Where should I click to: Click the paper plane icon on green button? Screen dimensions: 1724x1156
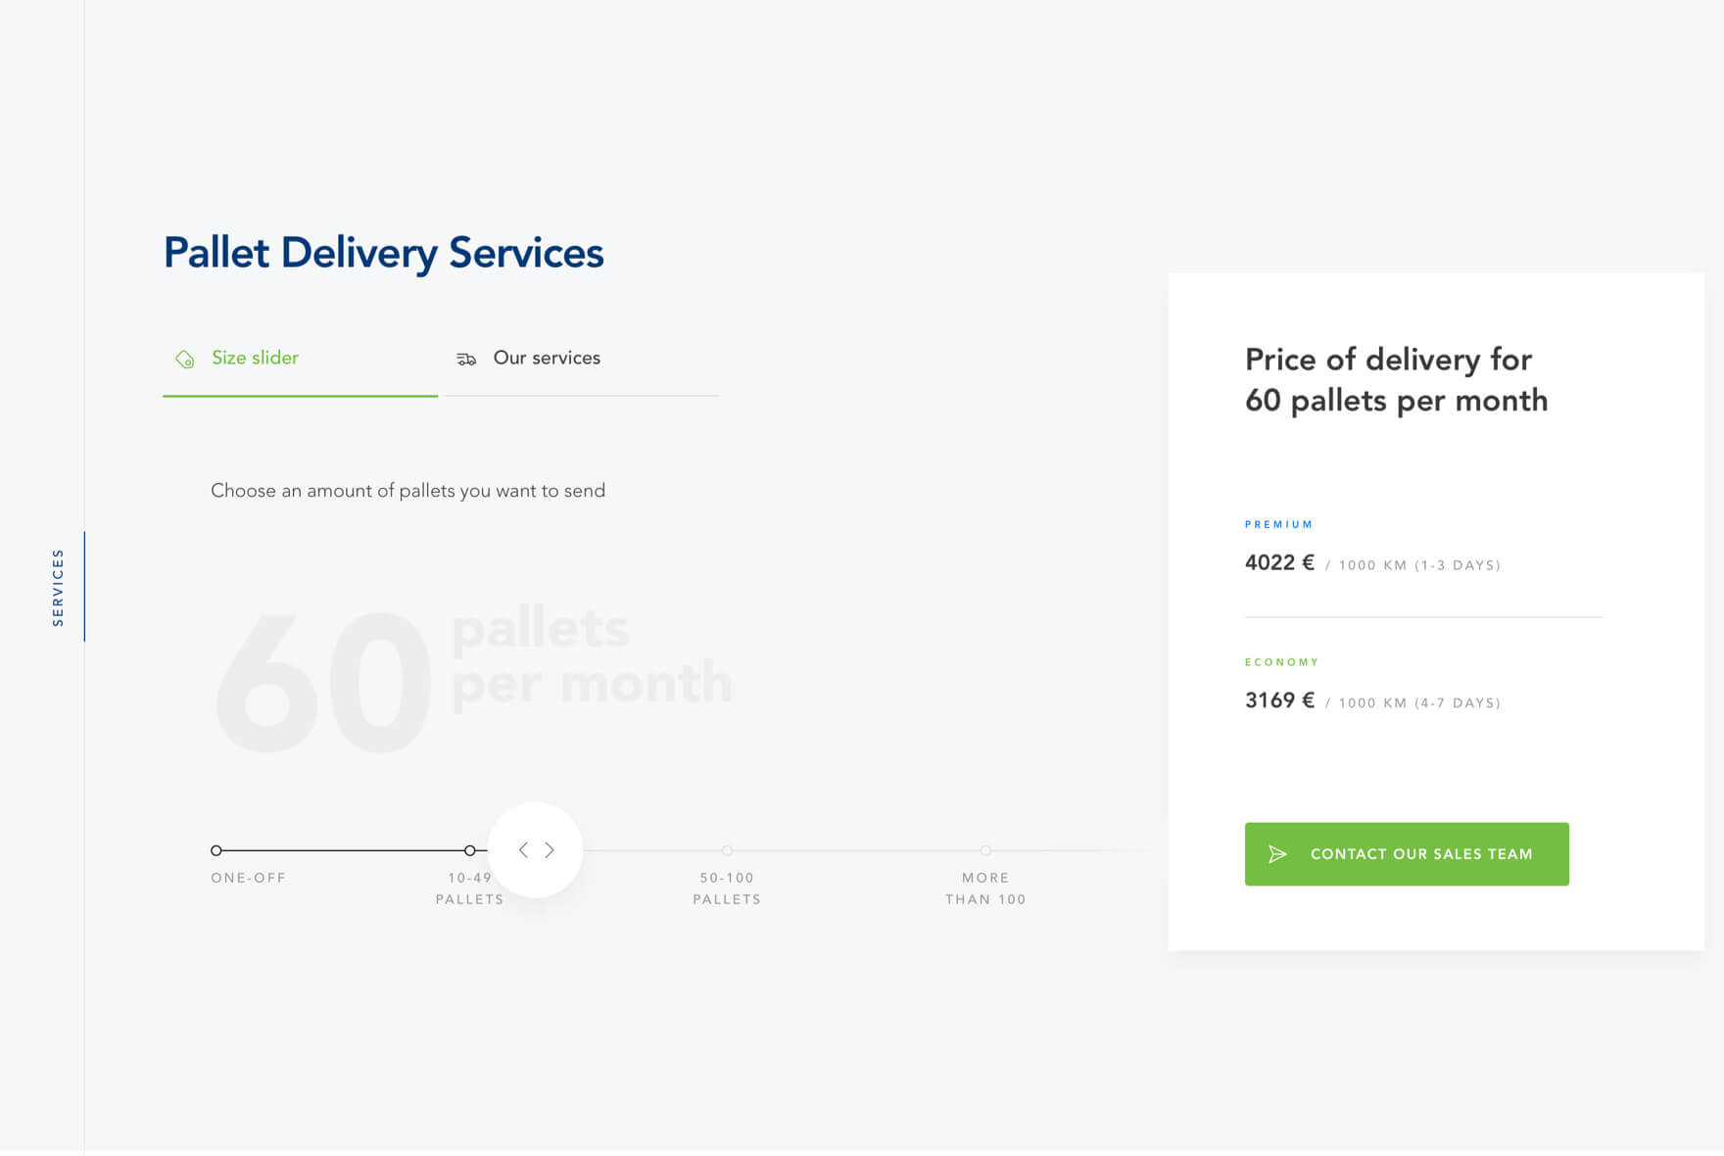pyautogui.click(x=1277, y=854)
